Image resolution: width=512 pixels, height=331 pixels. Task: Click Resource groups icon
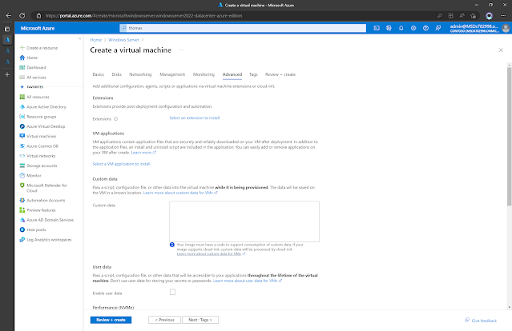click(22, 116)
